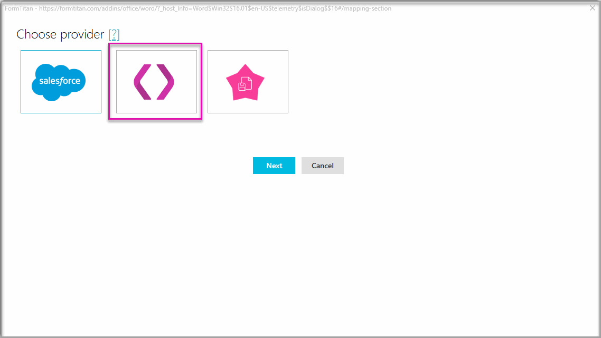601x338 pixels.
Task: Select the pink star document provider
Action: click(248, 82)
